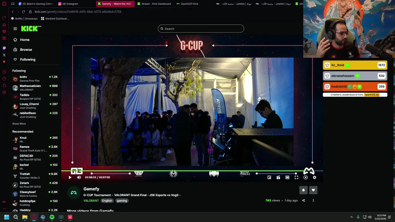Open Trottah recommended channel
The height and width of the screenshot is (222, 395).
click(x=35, y=176)
